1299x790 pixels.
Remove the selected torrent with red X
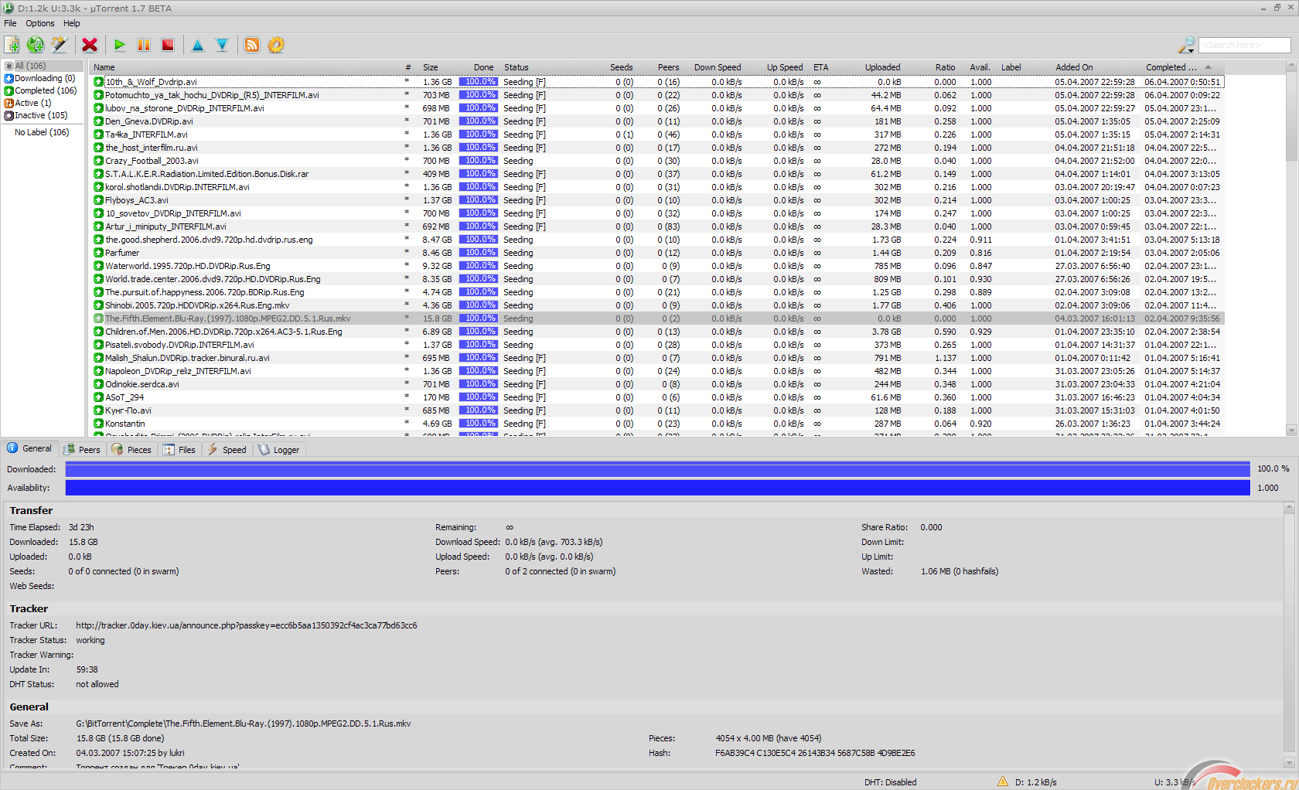coord(90,45)
